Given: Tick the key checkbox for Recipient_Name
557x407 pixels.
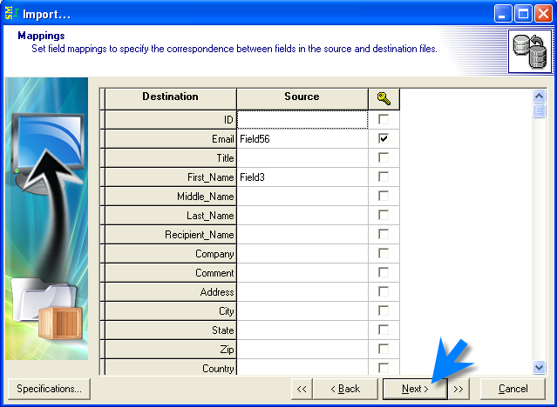Looking at the screenshot, I should coord(384,234).
